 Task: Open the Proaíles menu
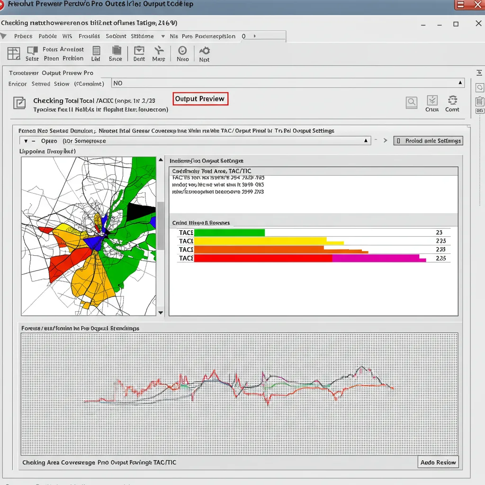[89, 36]
